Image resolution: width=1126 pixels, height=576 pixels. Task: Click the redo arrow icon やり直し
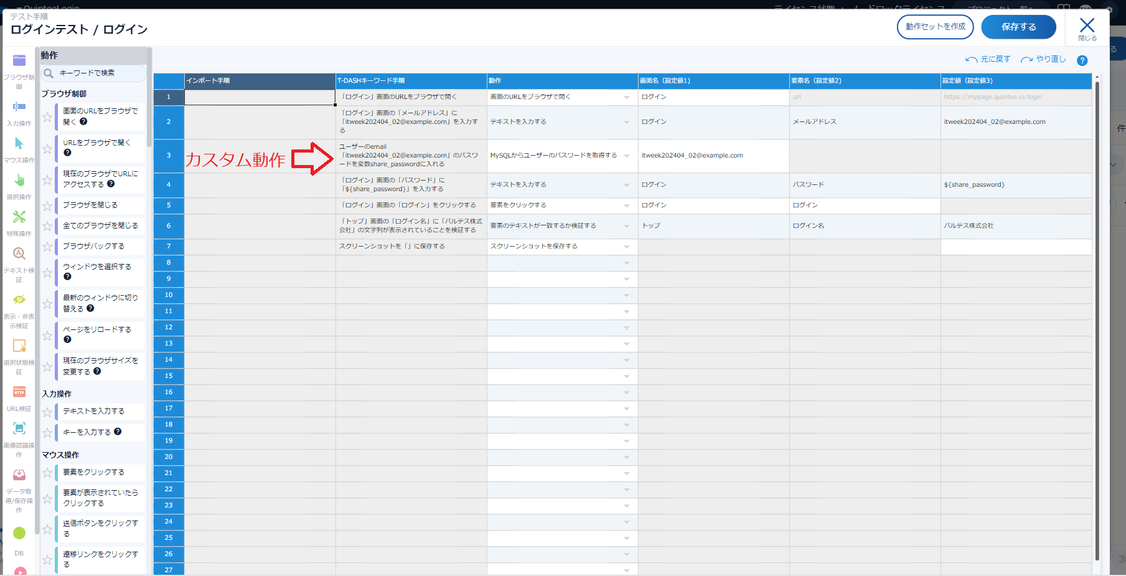[x=1027, y=60]
